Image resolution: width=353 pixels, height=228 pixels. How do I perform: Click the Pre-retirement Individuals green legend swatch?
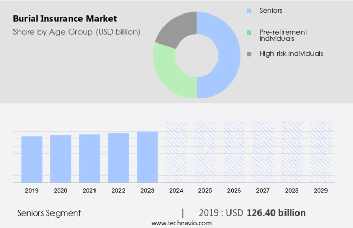click(x=249, y=32)
